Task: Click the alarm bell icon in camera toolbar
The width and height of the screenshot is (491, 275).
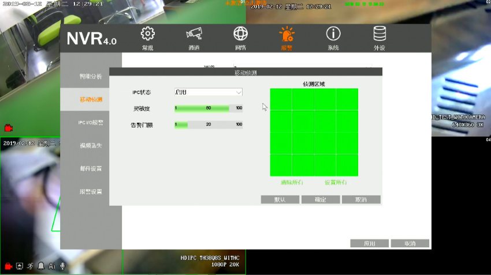Action: coord(41,266)
